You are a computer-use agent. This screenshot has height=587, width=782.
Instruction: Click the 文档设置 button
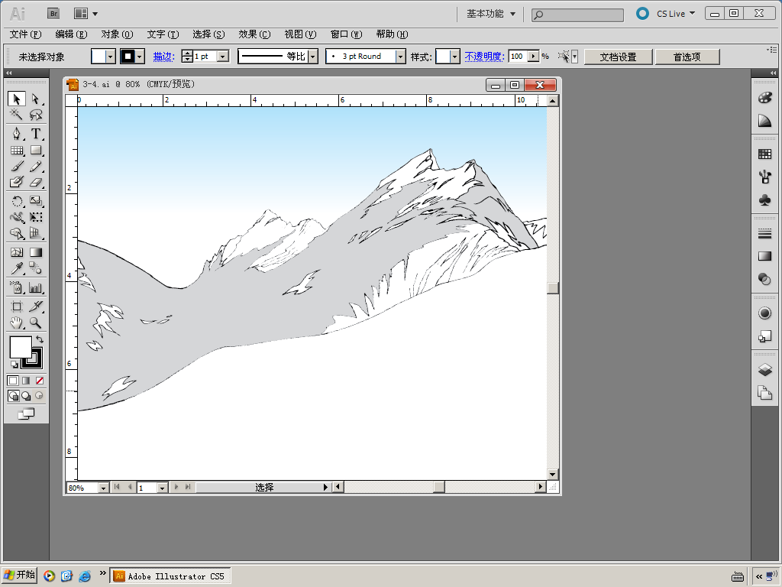[x=618, y=57]
